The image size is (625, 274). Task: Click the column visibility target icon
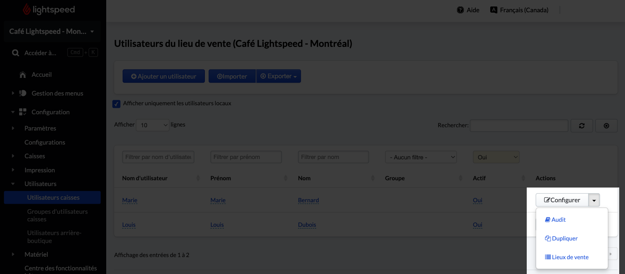(x=606, y=126)
